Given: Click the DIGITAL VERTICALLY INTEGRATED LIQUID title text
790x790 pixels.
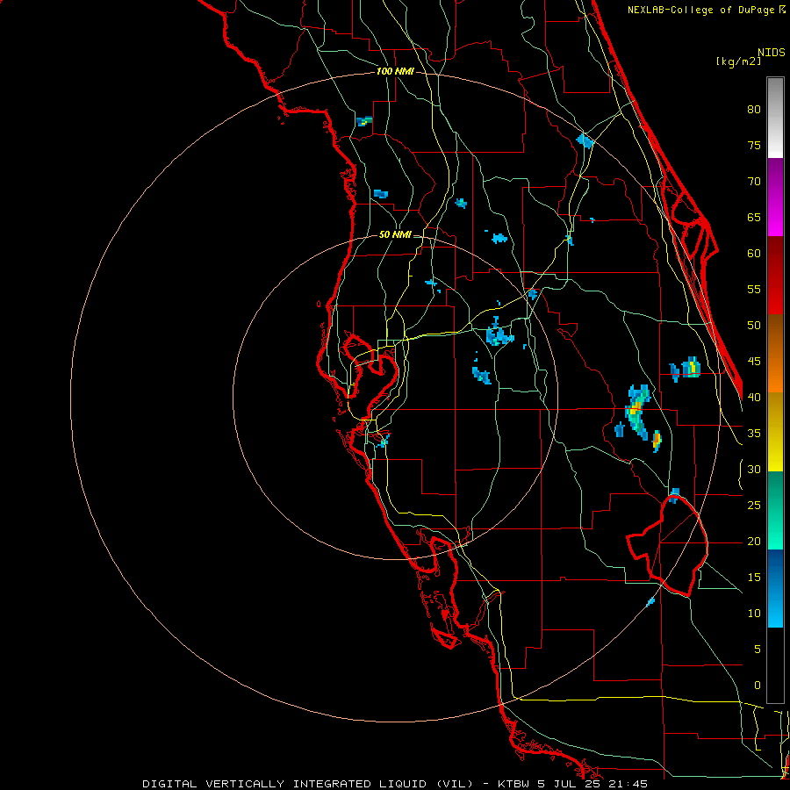Looking at the screenshot, I should point(284,784).
